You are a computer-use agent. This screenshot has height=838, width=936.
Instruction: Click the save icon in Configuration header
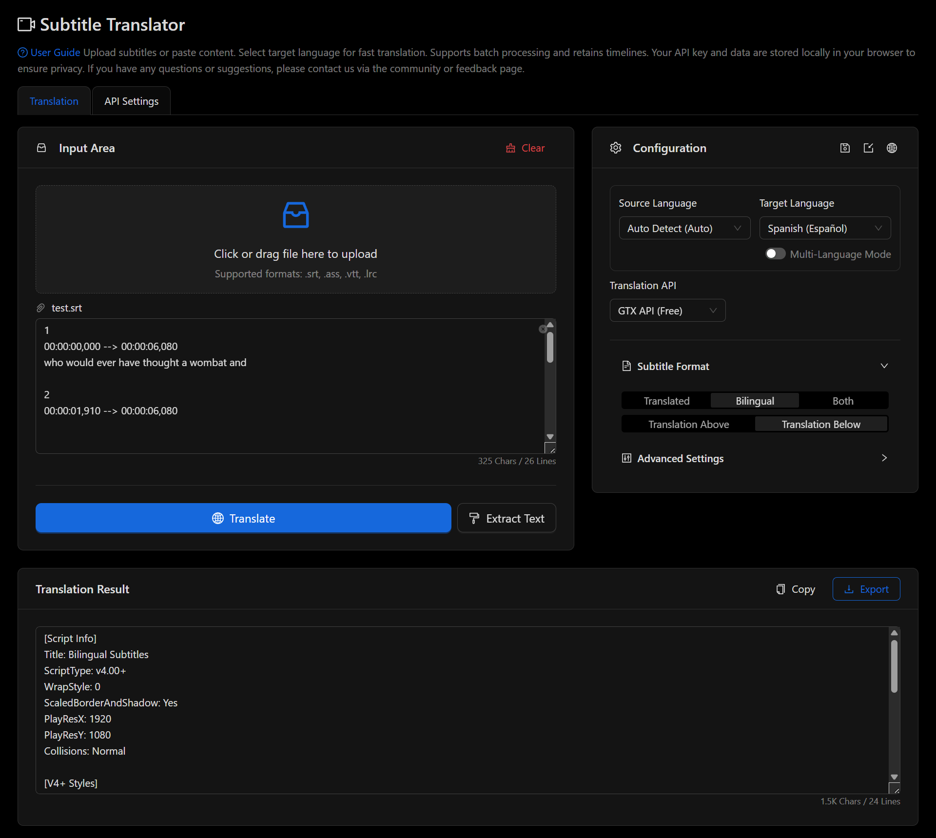pos(845,148)
